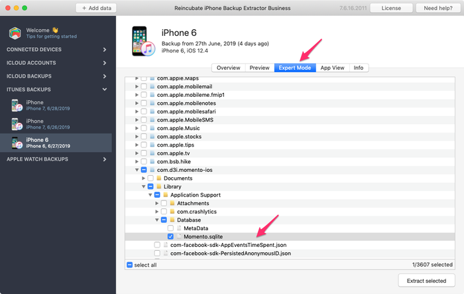Click the Add data button

tap(96, 8)
